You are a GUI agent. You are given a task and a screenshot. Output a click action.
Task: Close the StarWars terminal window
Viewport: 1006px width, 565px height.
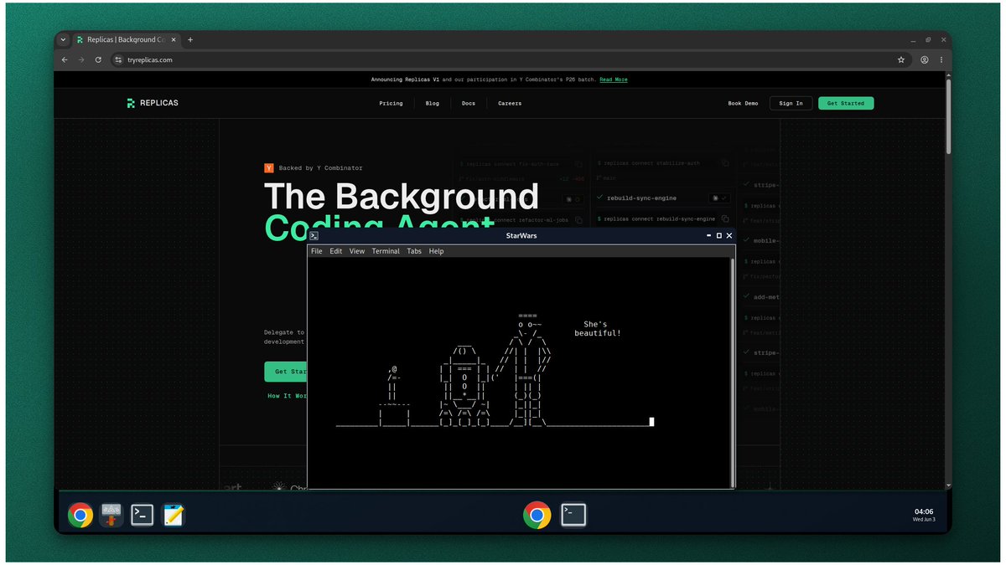click(x=729, y=236)
